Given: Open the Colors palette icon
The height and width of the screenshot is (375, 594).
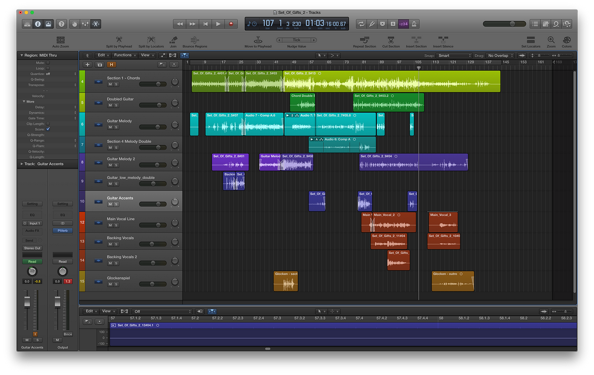Looking at the screenshot, I should [567, 40].
